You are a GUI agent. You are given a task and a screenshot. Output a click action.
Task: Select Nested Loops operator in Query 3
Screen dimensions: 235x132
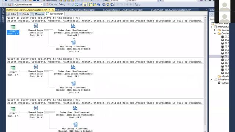(x=36, y=112)
